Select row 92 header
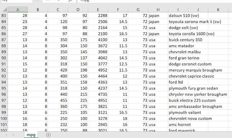Screen dimensions: 232x138 tap(4, 70)
